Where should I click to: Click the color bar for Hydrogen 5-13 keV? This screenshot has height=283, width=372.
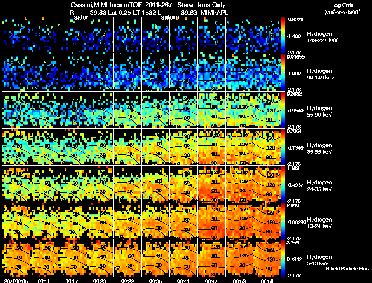coord(284,258)
